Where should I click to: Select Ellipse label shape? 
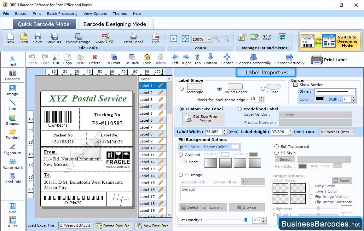263,89
